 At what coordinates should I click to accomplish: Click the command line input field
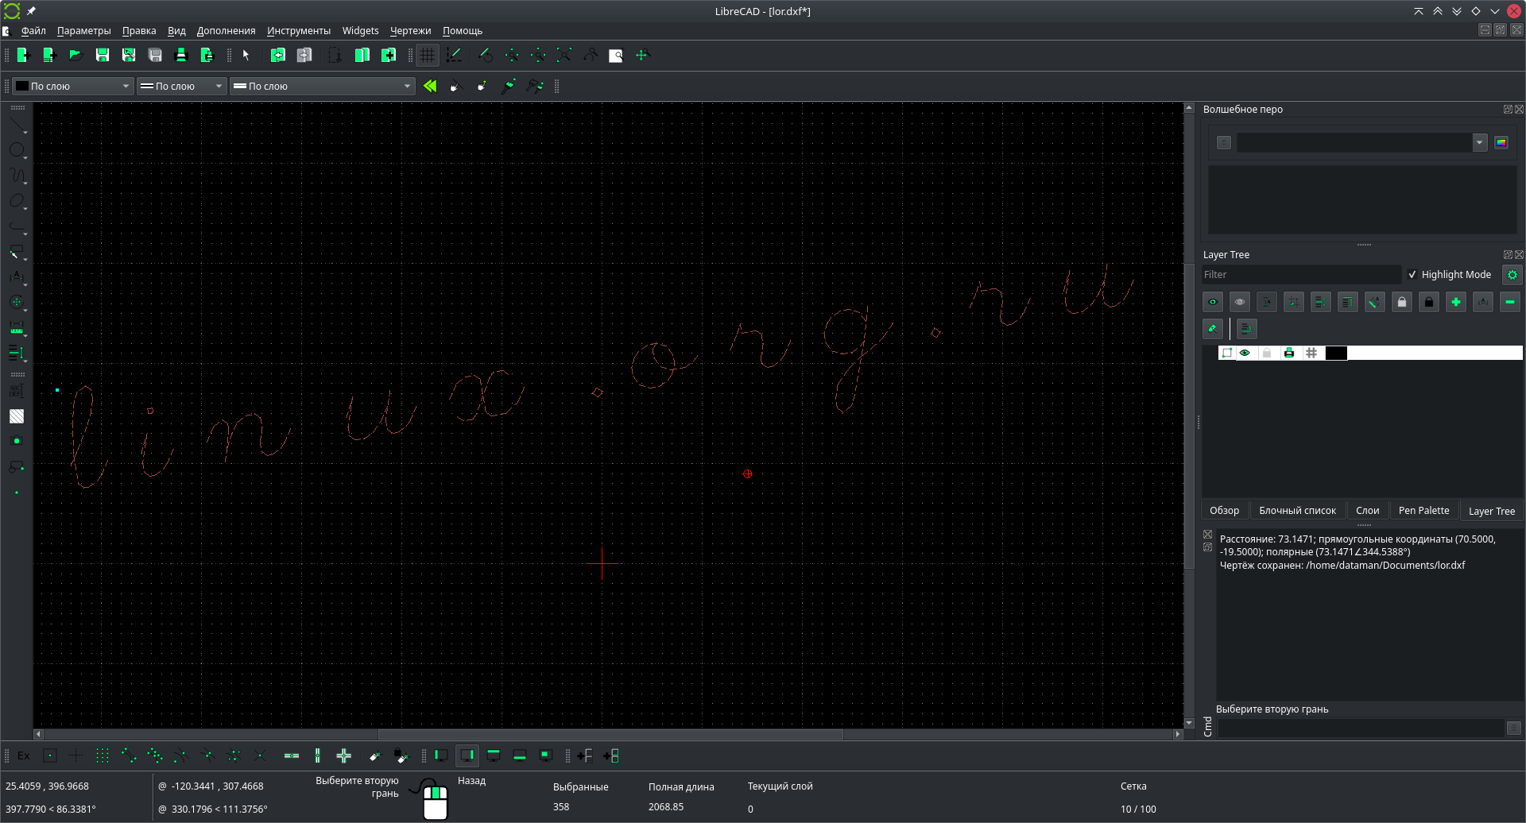1361,728
